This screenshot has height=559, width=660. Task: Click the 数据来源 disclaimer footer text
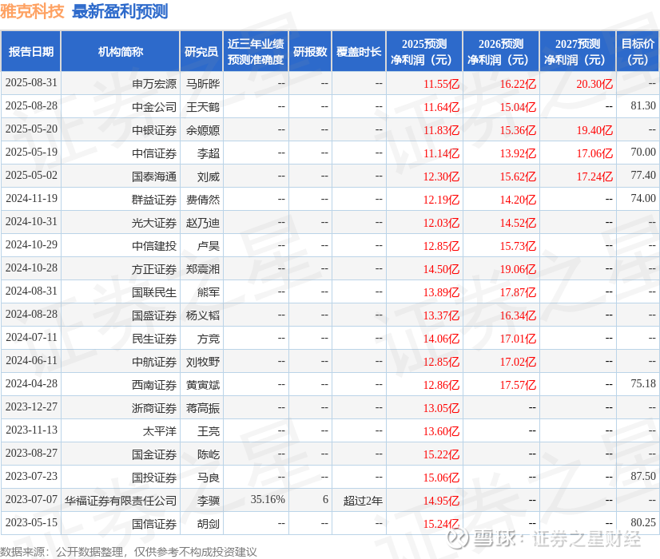(x=129, y=552)
